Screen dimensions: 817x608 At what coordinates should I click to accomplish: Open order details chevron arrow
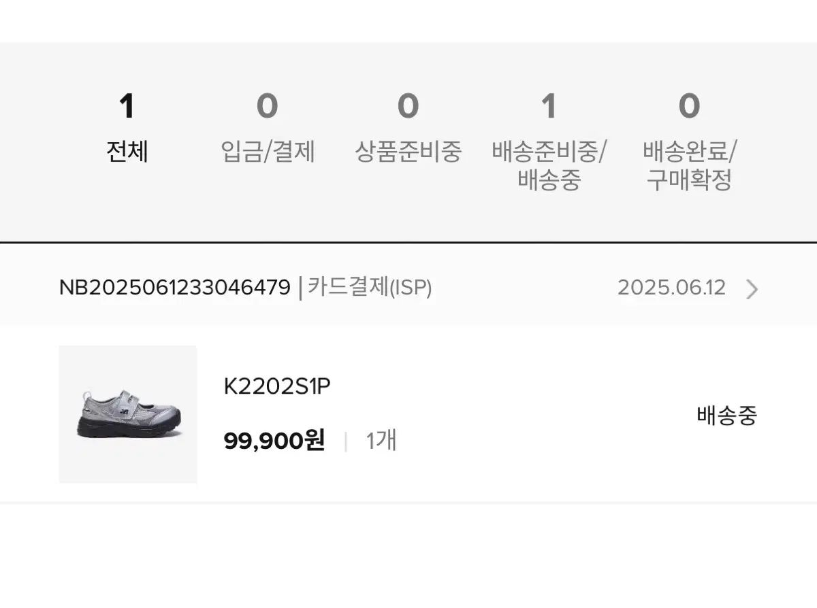tap(752, 289)
